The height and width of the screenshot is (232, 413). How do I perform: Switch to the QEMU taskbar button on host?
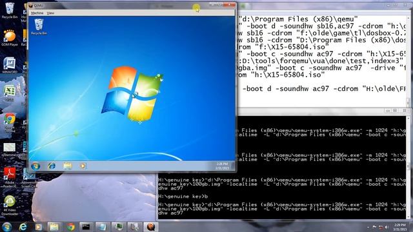tap(150, 227)
